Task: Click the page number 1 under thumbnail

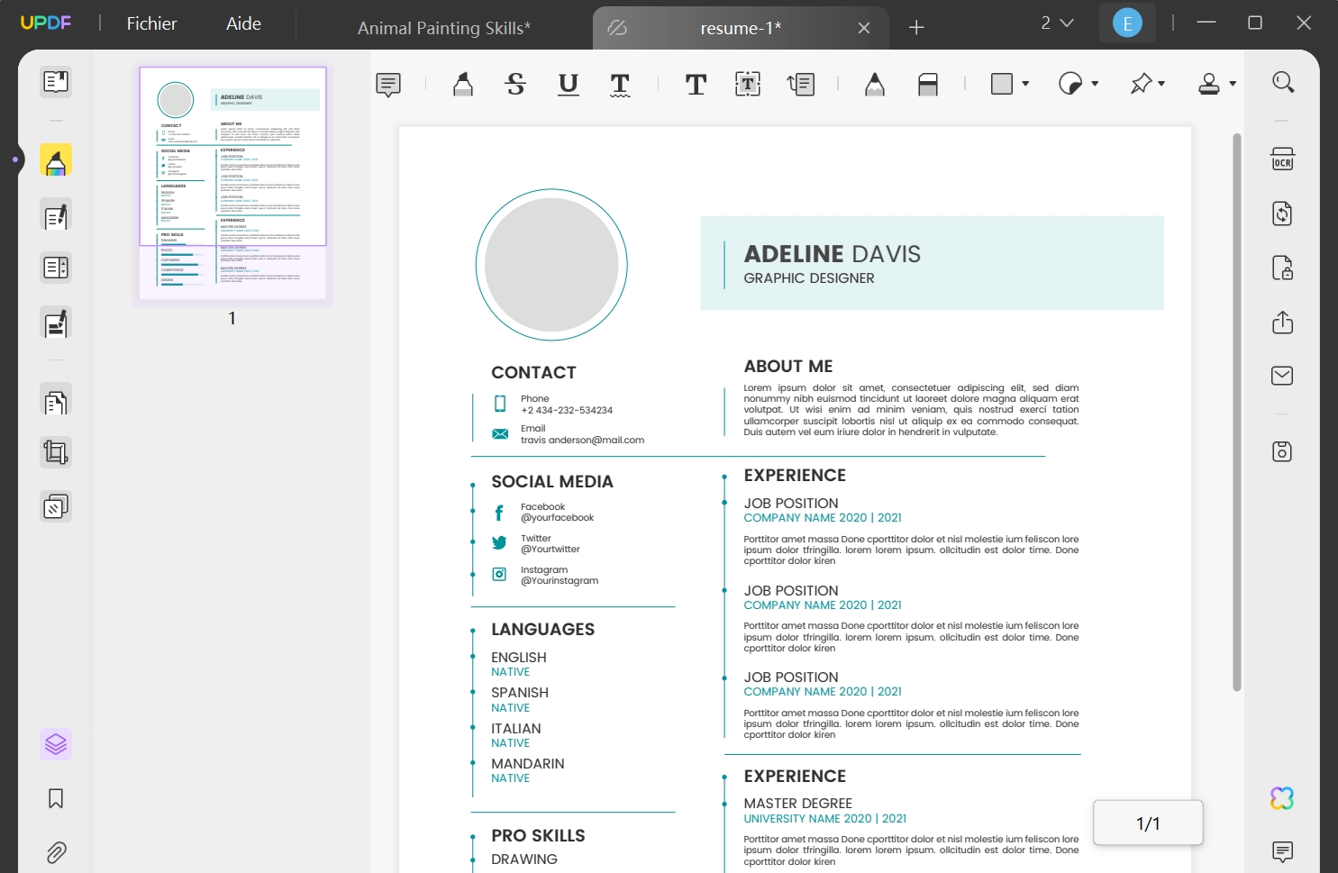Action: click(232, 318)
